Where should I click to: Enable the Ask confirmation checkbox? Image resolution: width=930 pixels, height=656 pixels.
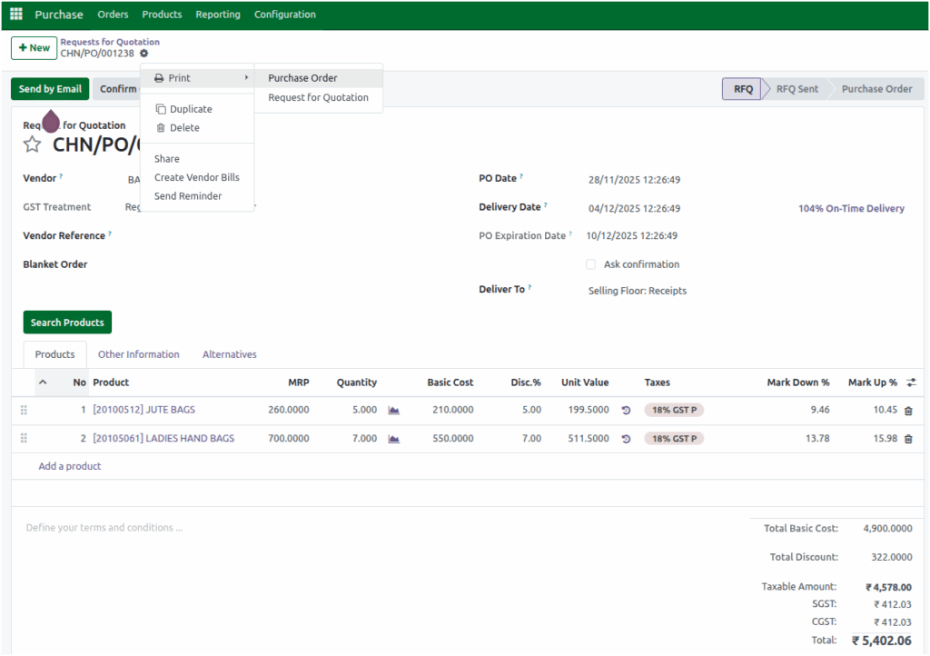click(x=590, y=263)
